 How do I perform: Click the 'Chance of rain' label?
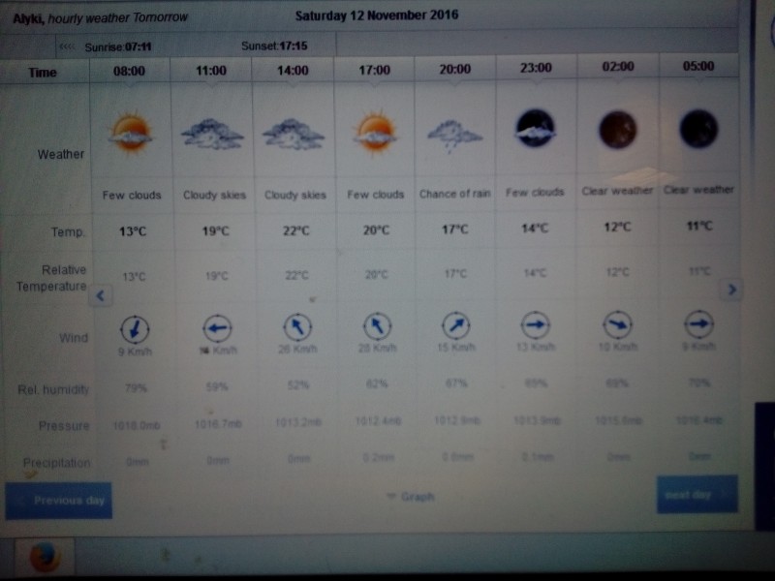point(454,194)
